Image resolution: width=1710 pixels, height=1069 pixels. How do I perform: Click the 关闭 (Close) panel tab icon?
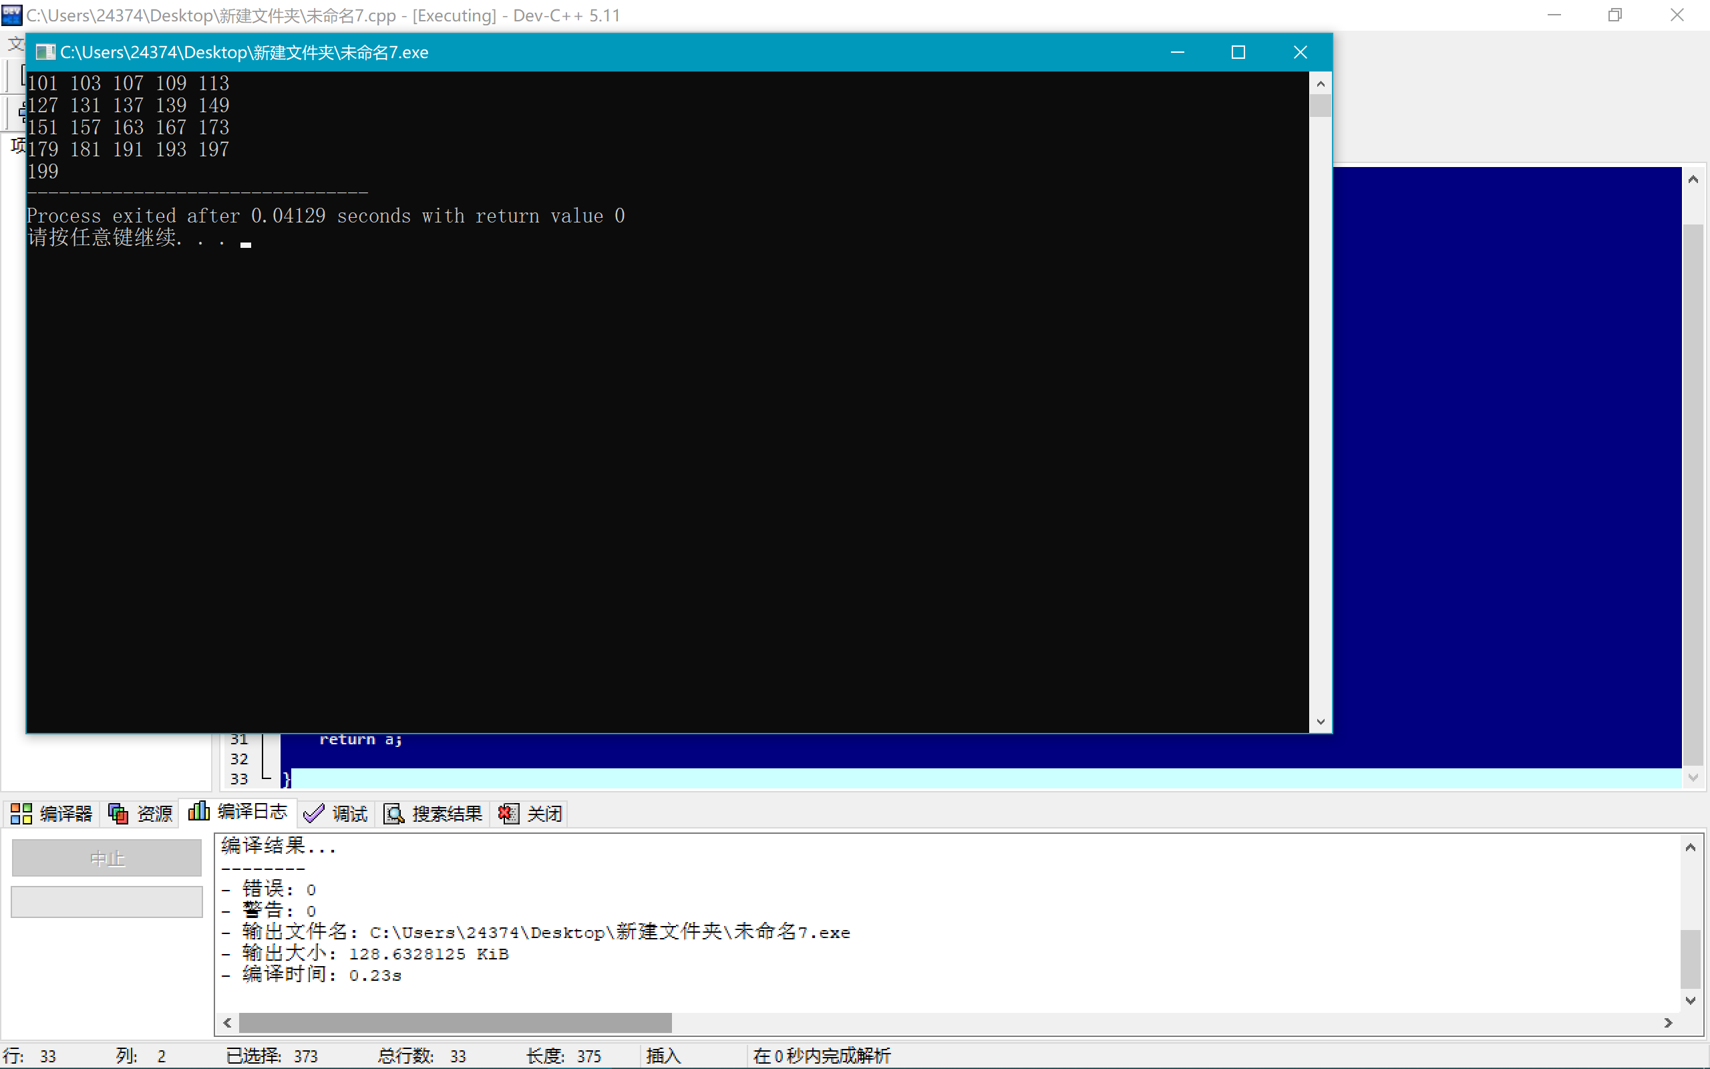pyautogui.click(x=508, y=814)
